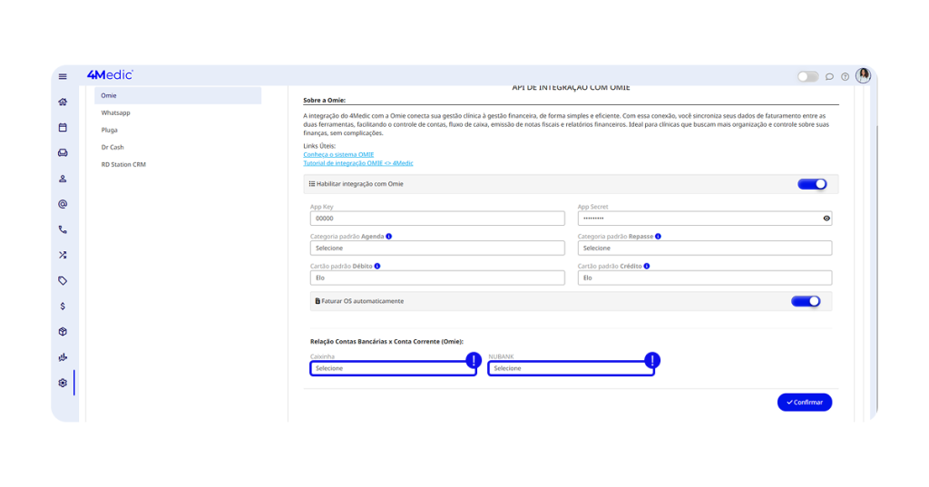The image size is (929, 487).
Task: Click the help question mark icon
Action: click(x=845, y=77)
